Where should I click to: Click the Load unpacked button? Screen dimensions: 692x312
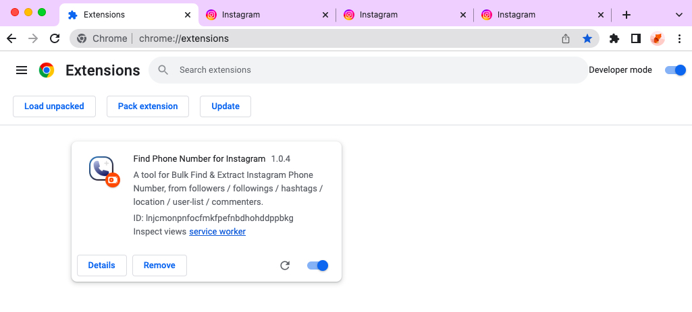(x=54, y=106)
